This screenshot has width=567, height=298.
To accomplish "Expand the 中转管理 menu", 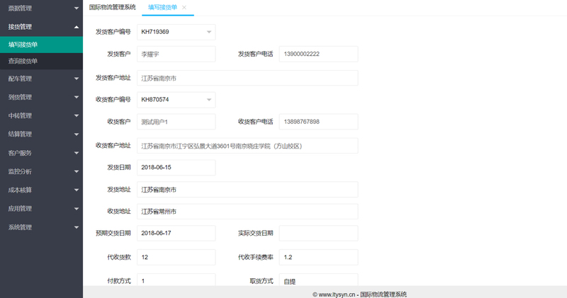I will pos(41,115).
